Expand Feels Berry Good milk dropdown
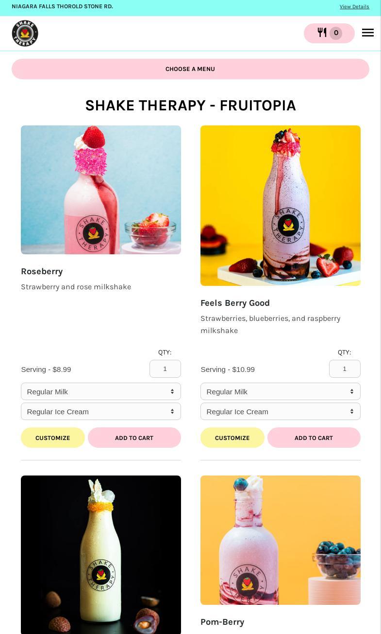Image resolution: width=381 pixels, height=634 pixels. coord(281,391)
